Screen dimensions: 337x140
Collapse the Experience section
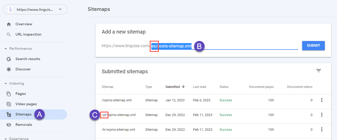click(x=6, y=138)
